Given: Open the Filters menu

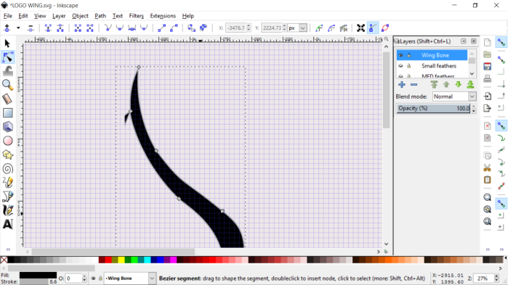Looking at the screenshot, I should tap(136, 16).
